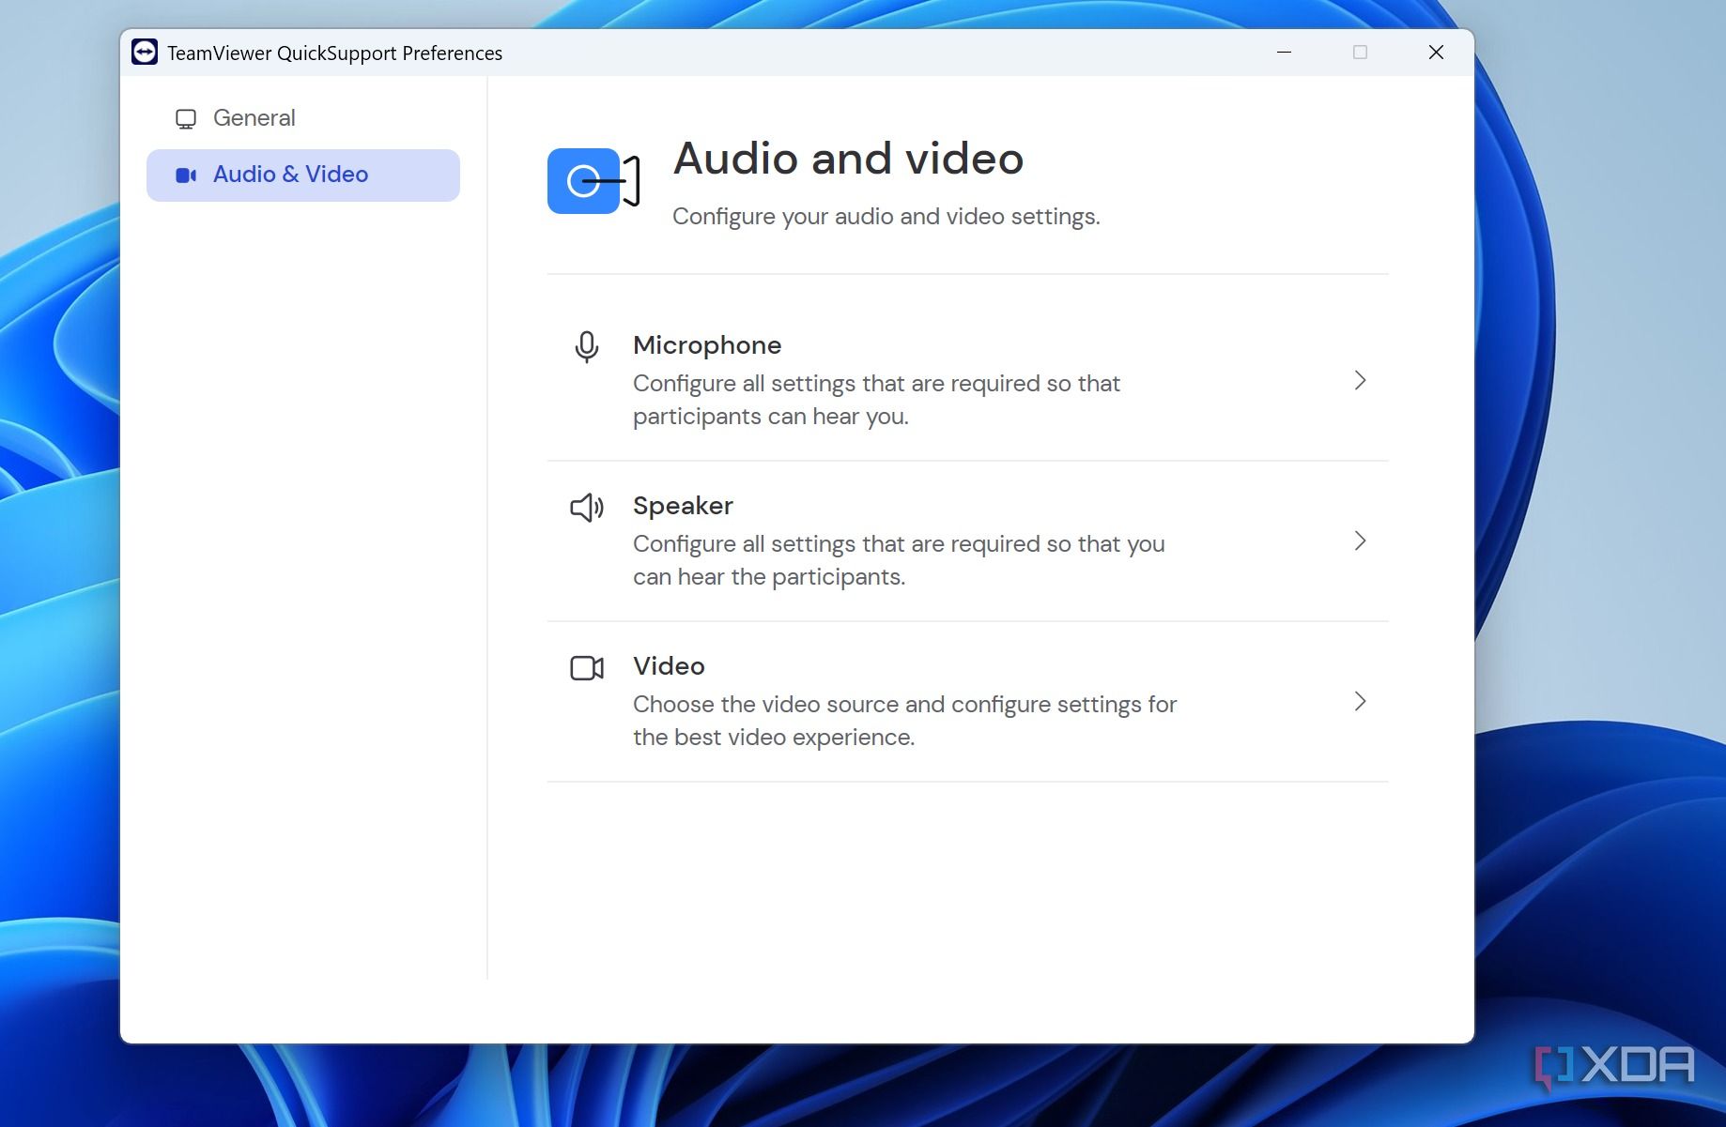
Task: Switch to the General section
Action: tap(254, 117)
